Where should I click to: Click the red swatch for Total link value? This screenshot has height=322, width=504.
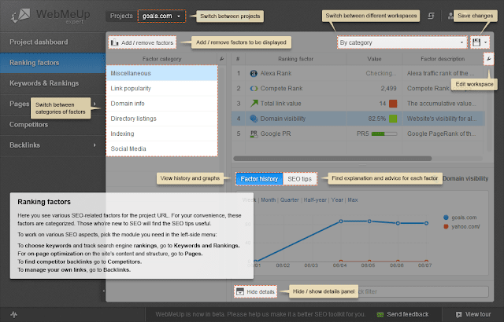393,104
